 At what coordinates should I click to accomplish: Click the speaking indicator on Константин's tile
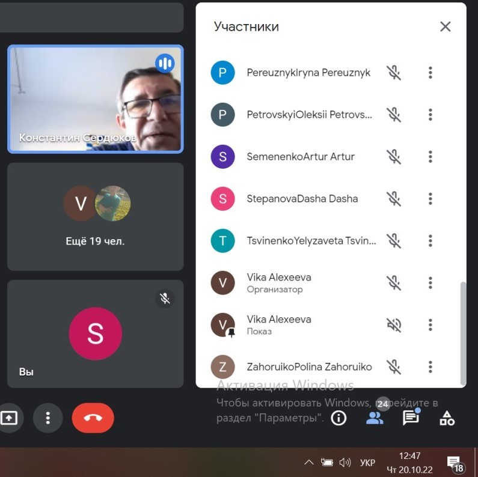[x=165, y=63]
